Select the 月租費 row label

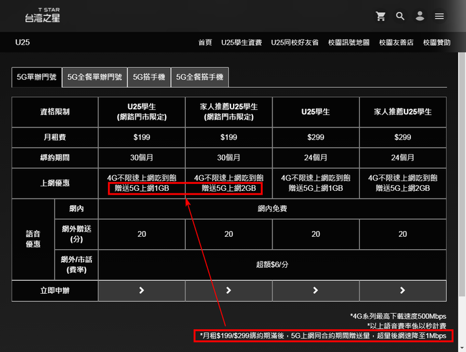54,137
